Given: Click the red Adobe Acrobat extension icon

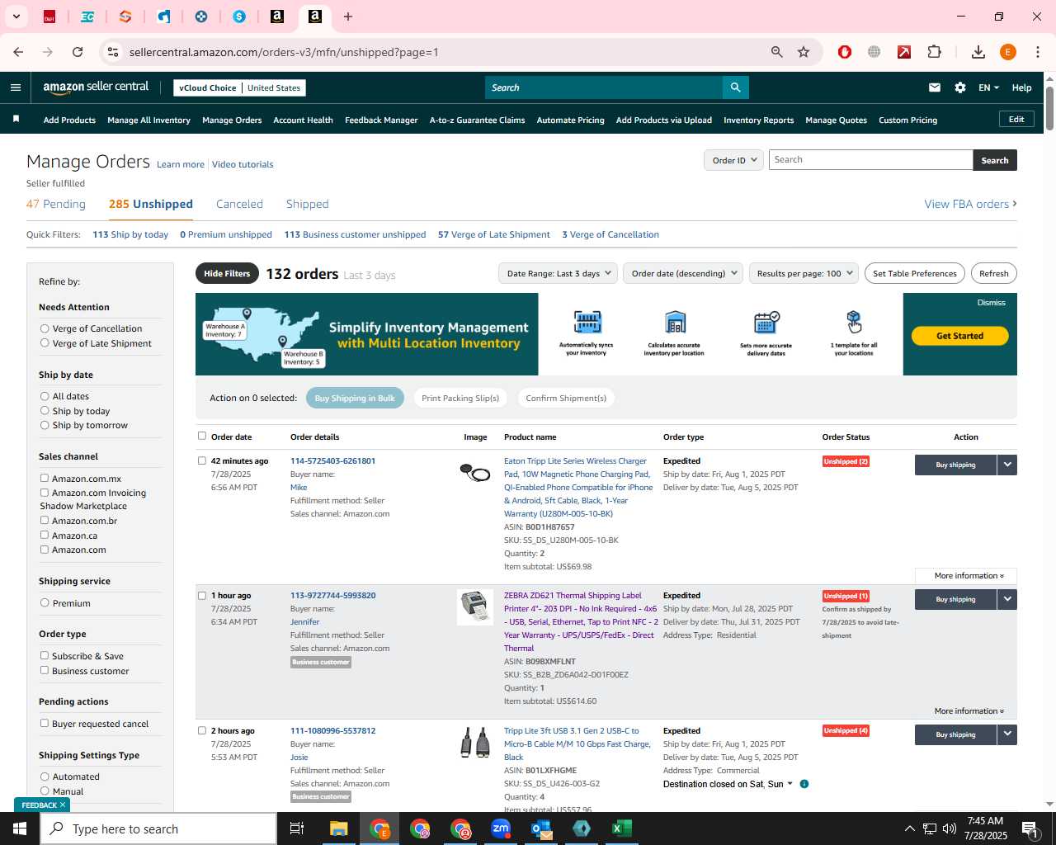Looking at the screenshot, I should [904, 52].
